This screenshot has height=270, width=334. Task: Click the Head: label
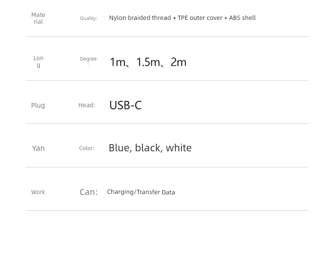coord(87,105)
